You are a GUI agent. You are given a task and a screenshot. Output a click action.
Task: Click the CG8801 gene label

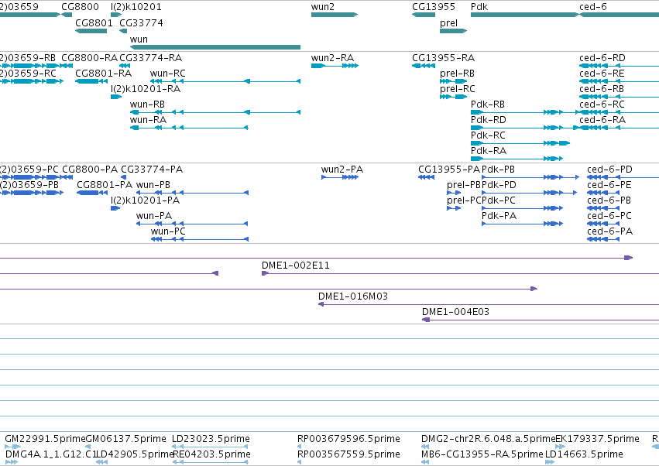(94, 23)
